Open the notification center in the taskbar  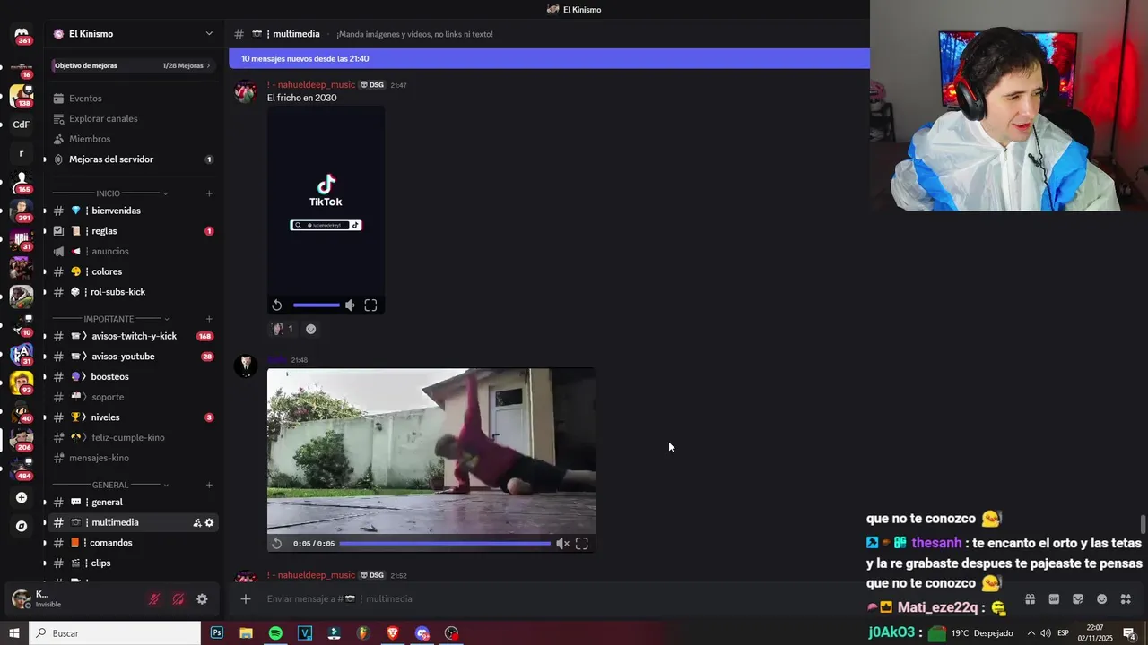[1130, 633]
